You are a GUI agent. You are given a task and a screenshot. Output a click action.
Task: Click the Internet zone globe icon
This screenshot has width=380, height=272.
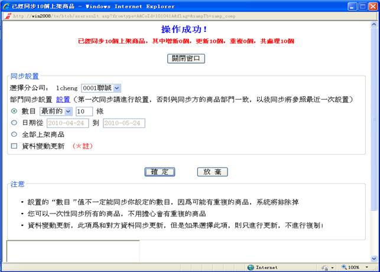[251, 267]
